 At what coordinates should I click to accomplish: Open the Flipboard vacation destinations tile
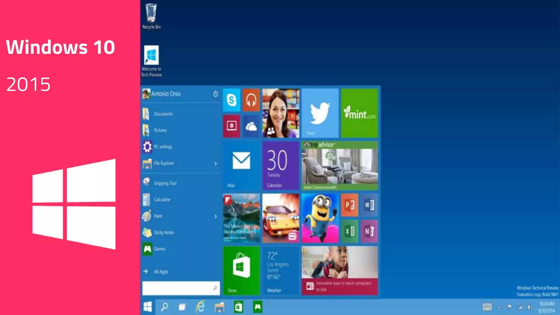coord(241,218)
